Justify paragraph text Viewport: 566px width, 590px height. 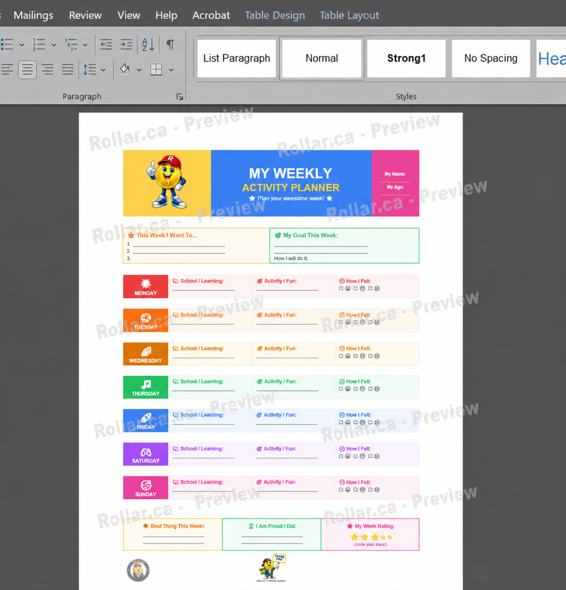67,70
